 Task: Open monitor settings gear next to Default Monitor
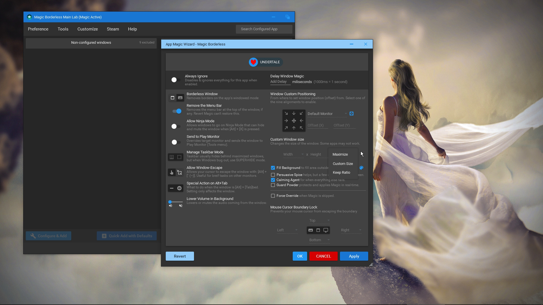point(351,114)
